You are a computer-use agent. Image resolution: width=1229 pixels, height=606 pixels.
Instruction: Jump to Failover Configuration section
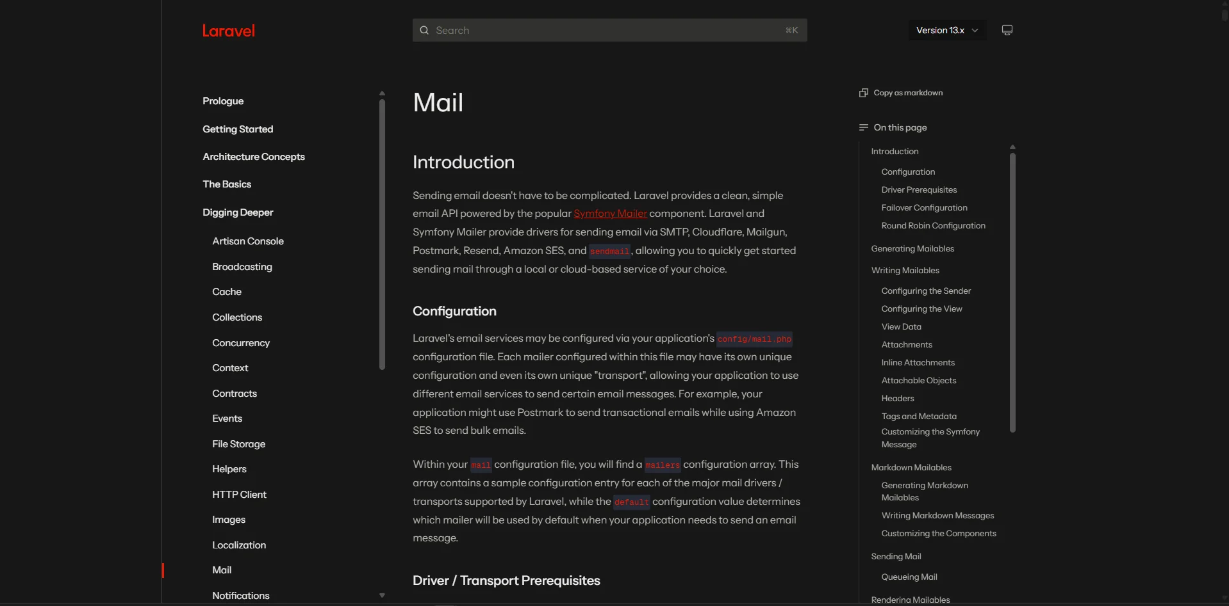924,208
